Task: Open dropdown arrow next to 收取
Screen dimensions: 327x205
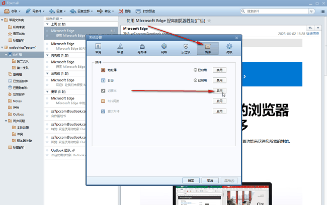Action: click(20, 11)
